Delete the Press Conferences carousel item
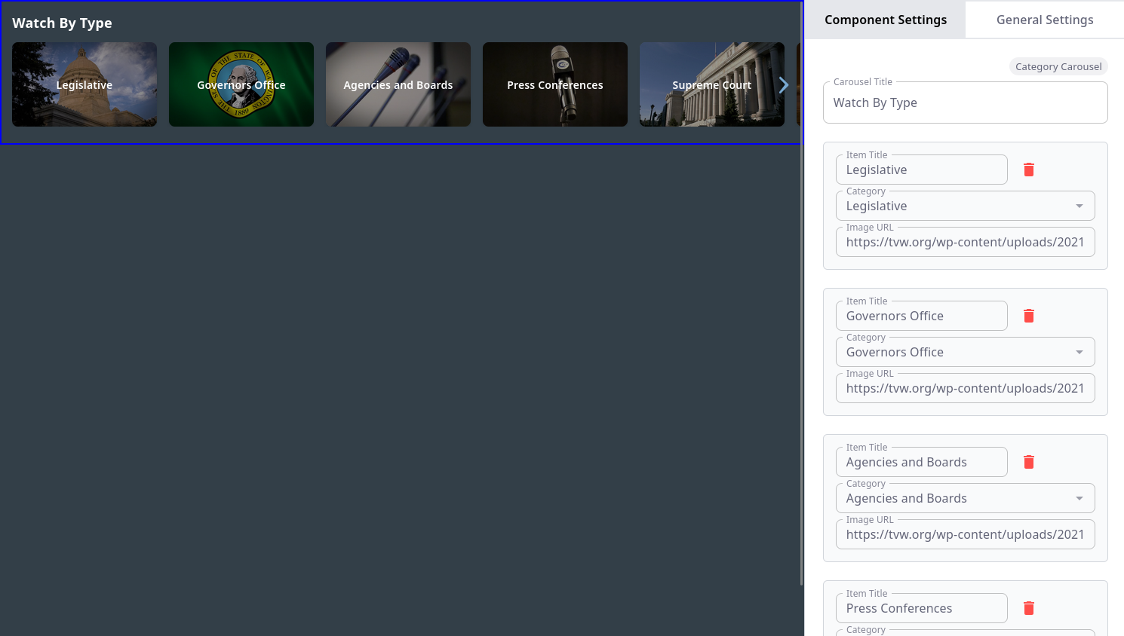Screen dimensions: 1124x636 click(x=1028, y=608)
